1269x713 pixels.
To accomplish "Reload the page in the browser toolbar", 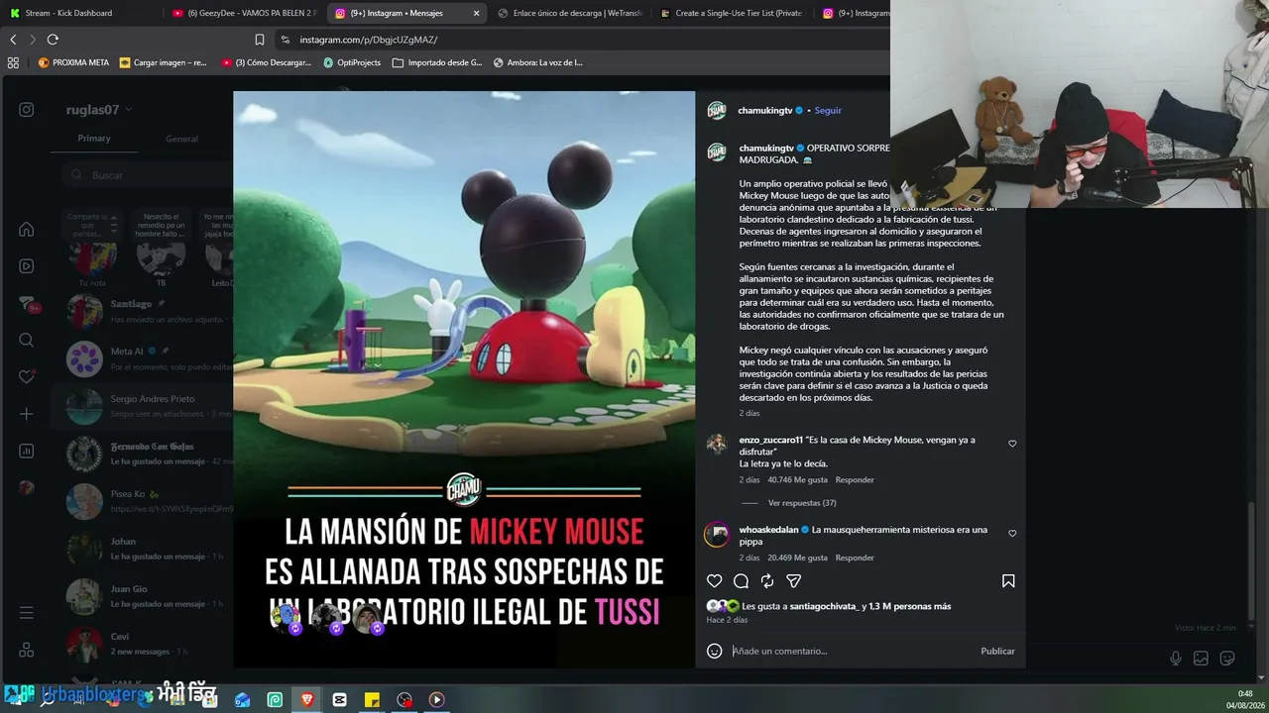I will click(x=53, y=40).
